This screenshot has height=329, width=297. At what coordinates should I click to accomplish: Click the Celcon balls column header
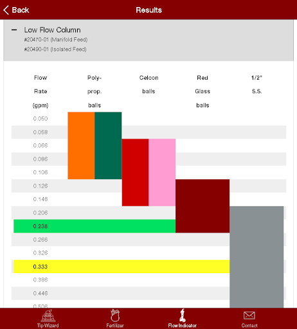(x=148, y=85)
